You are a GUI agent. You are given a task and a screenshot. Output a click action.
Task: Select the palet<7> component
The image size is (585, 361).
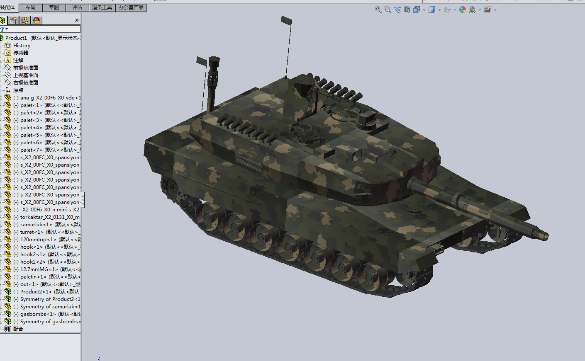pos(42,150)
